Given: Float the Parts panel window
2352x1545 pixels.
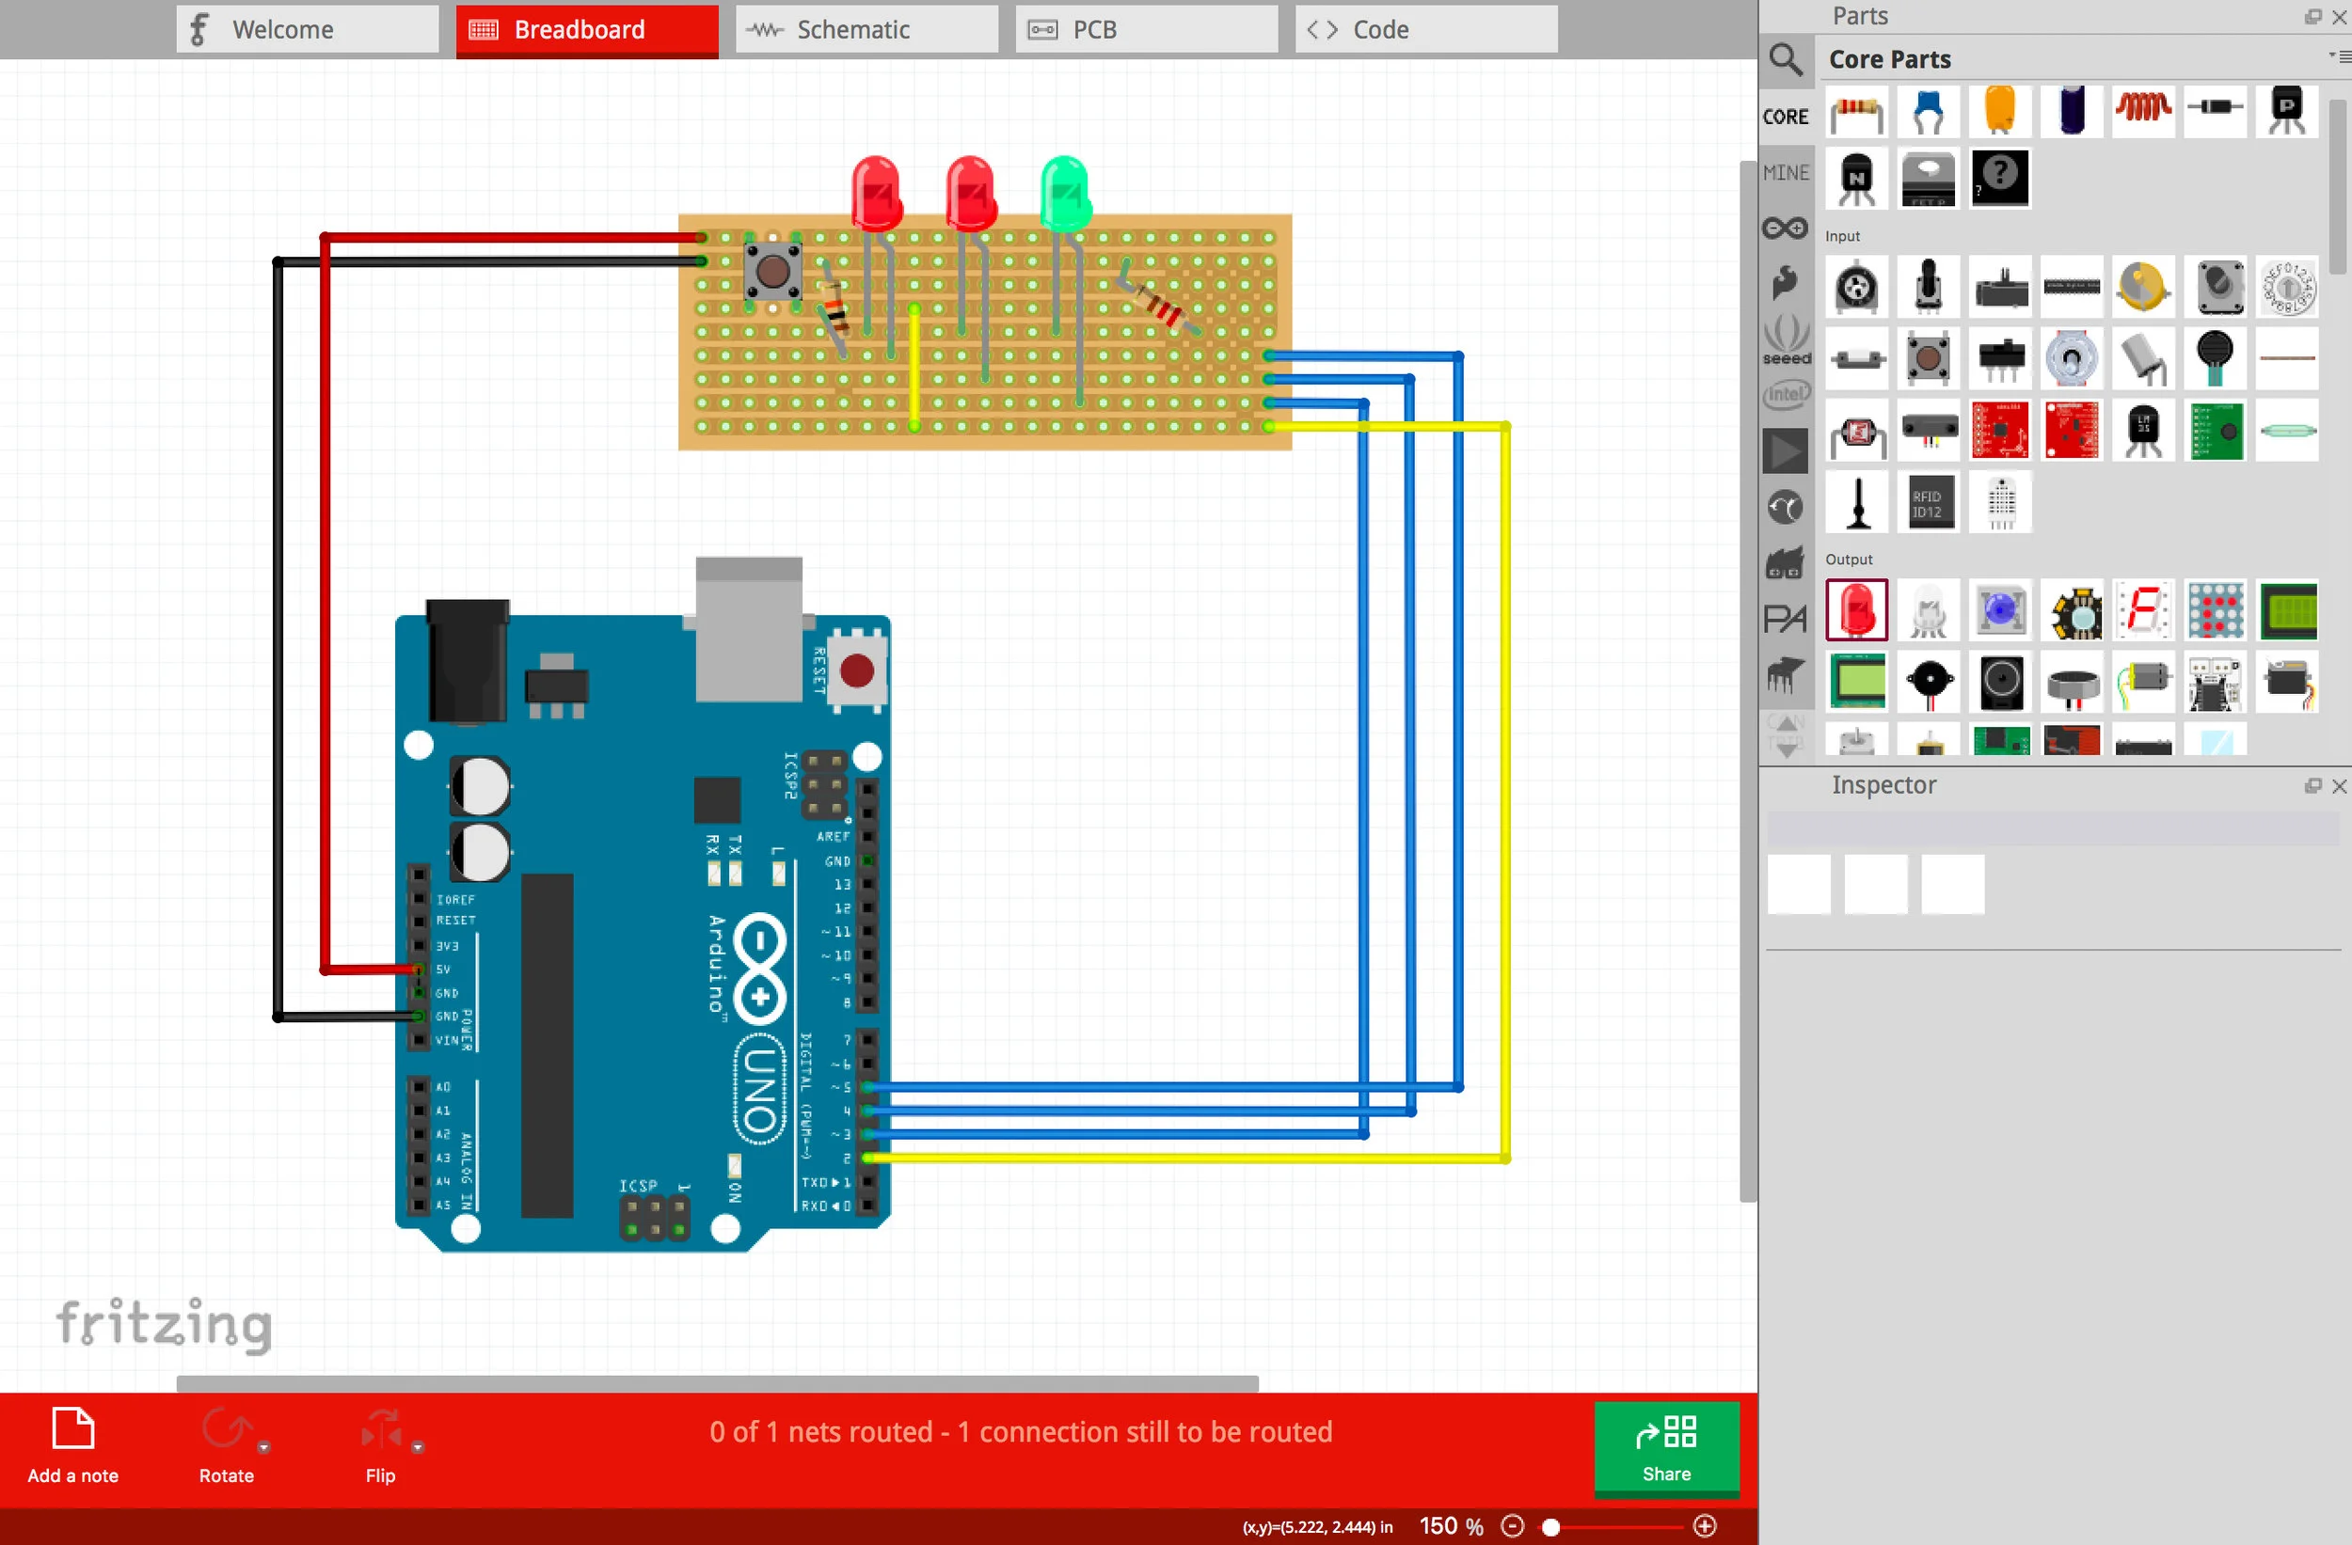Looking at the screenshot, I should click(2312, 16).
